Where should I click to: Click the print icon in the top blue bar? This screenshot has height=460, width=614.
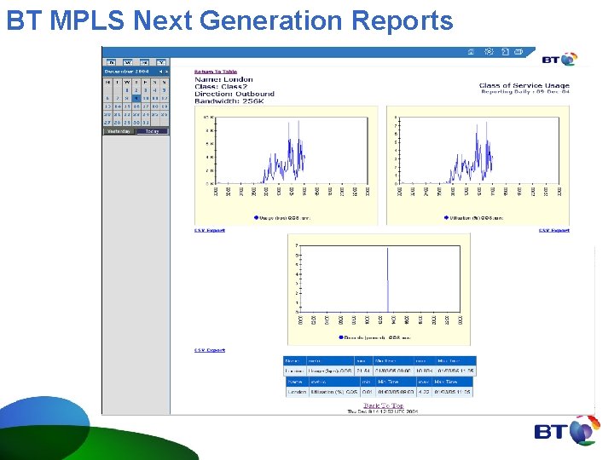pos(518,52)
